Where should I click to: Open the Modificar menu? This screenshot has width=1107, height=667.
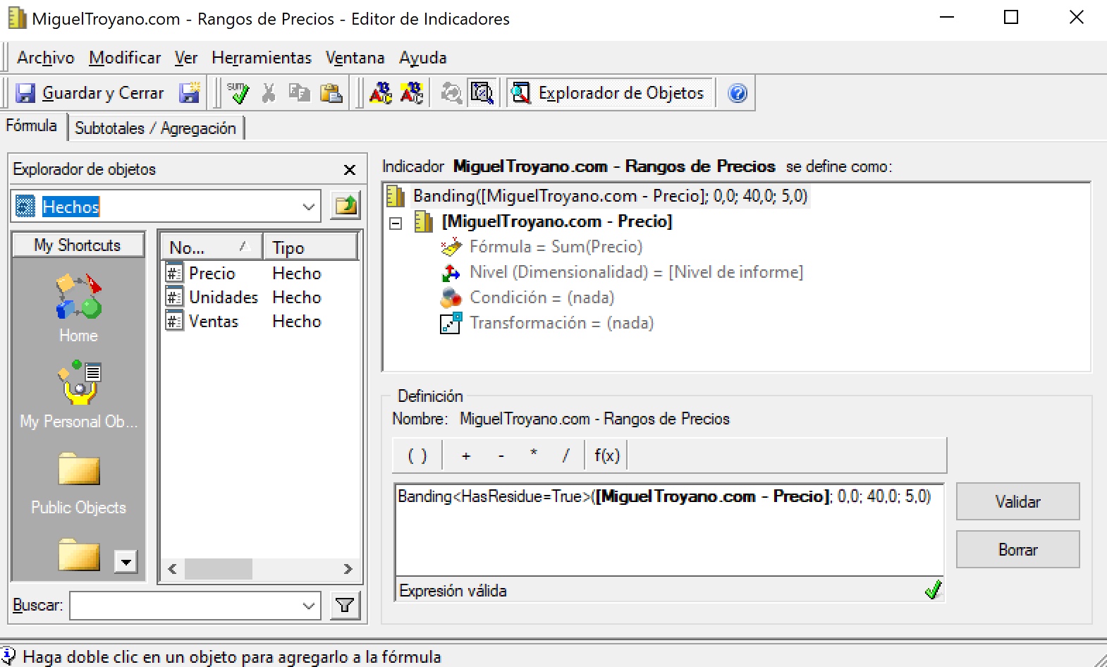(x=125, y=58)
